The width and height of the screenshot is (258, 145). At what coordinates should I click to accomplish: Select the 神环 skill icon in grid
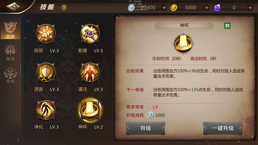point(90,110)
